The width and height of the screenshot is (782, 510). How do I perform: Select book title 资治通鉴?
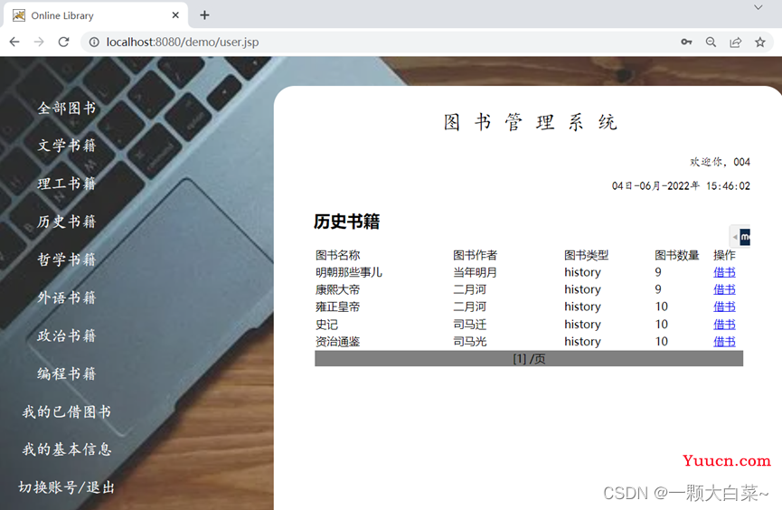(x=337, y=342)
